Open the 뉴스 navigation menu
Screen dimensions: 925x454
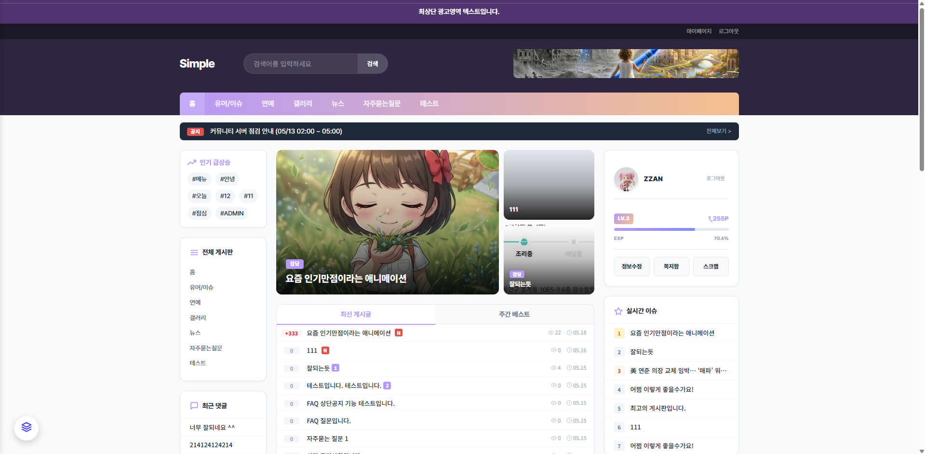[338, 104]
